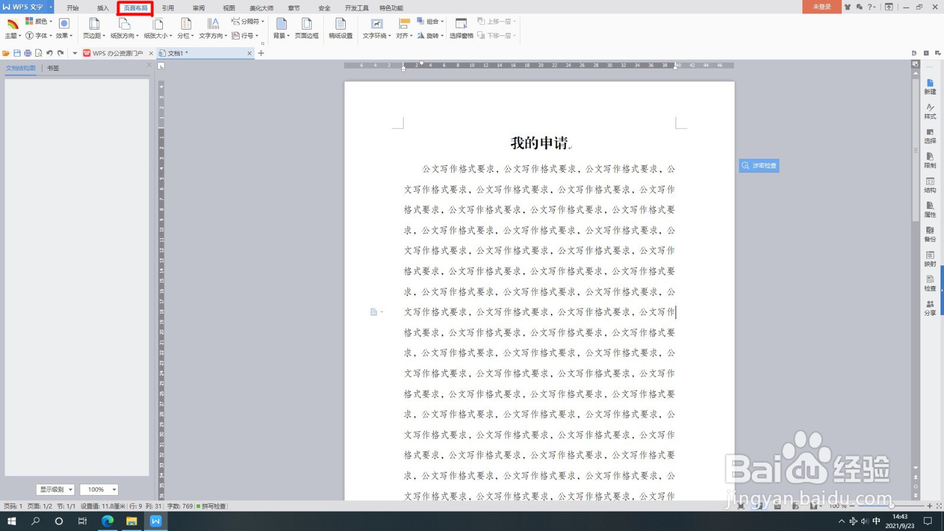Click the document title 我的申请

coord(539,143)
